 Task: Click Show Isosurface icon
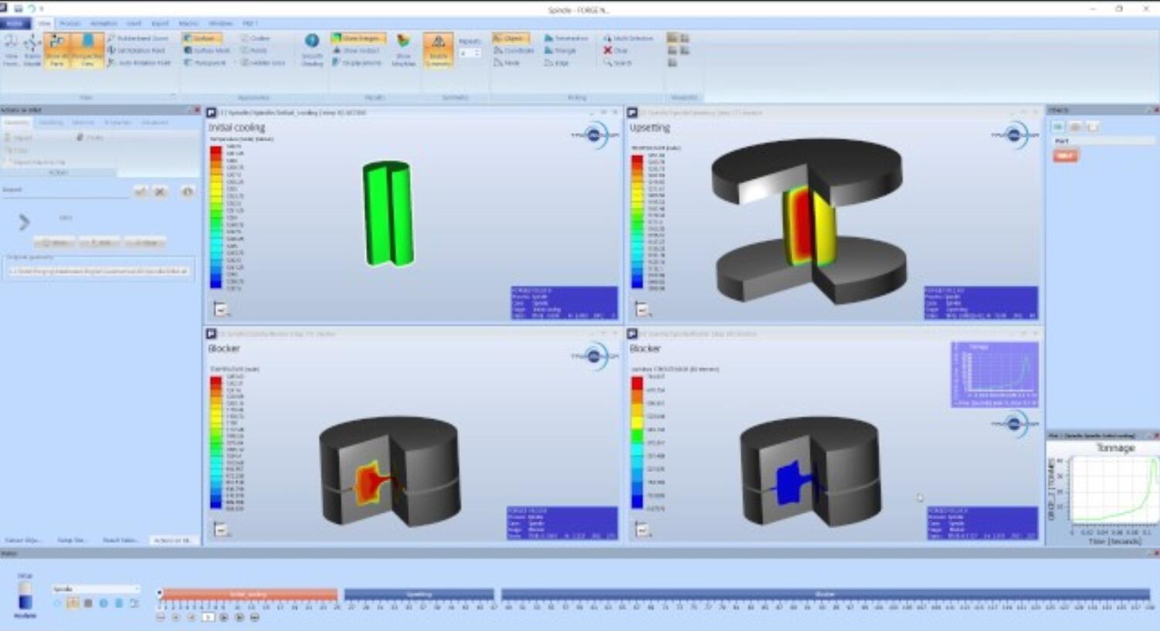403,50
